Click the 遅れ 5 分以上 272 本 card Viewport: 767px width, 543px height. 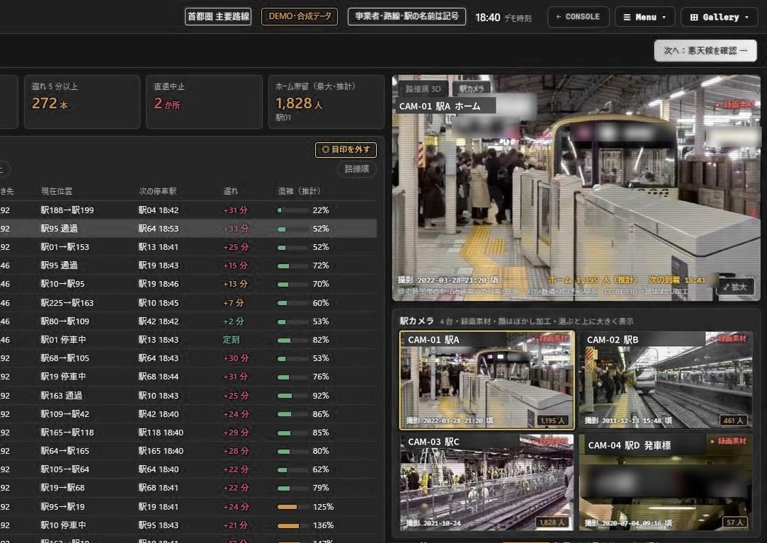pyautogui.click(x=82, y=102)
